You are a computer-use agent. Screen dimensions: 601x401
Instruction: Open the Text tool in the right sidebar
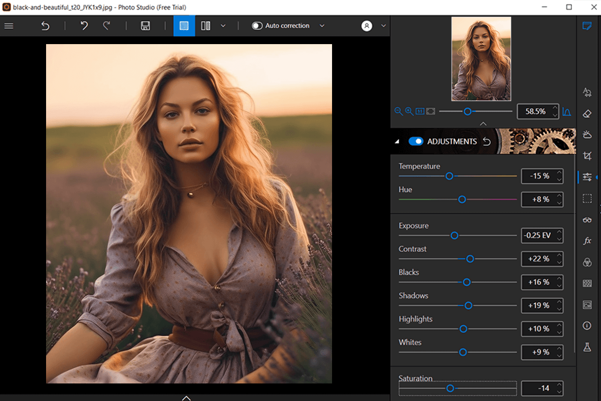coord(587,92)
